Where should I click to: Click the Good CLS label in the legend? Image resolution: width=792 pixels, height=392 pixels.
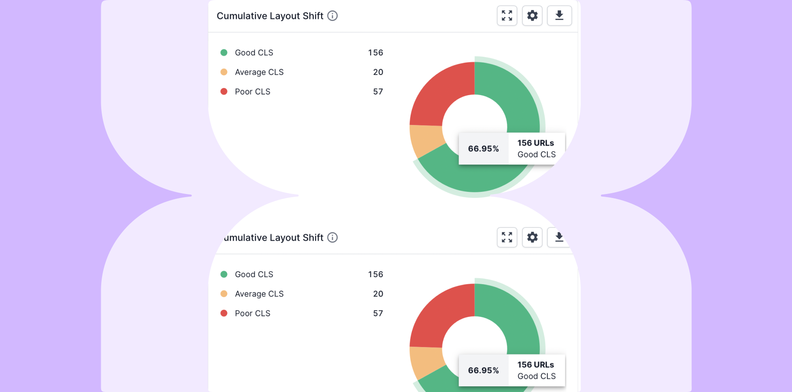[x=254, y=52]
